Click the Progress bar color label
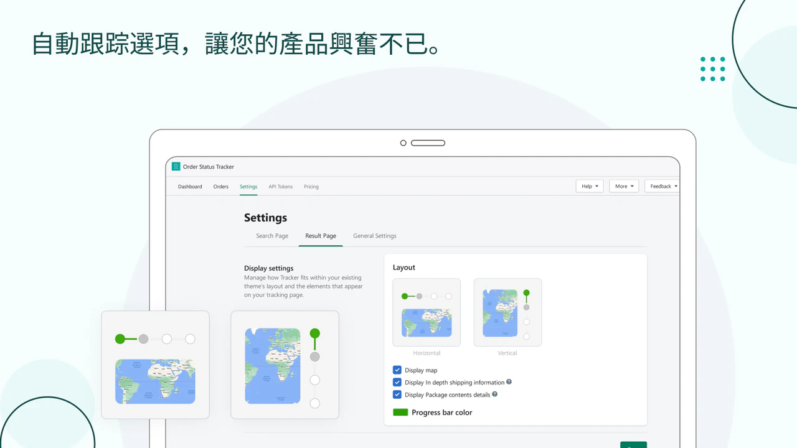 [x=442, y=413]
